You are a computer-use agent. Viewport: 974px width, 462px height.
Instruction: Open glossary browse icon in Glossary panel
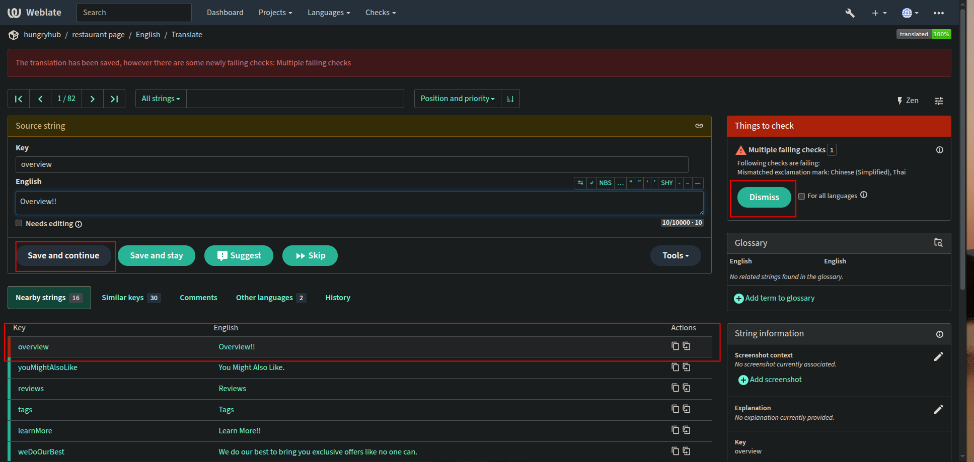click(x=938, y=243)
